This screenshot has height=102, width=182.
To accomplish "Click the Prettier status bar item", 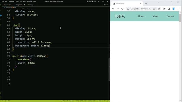I will pos(100,101).
